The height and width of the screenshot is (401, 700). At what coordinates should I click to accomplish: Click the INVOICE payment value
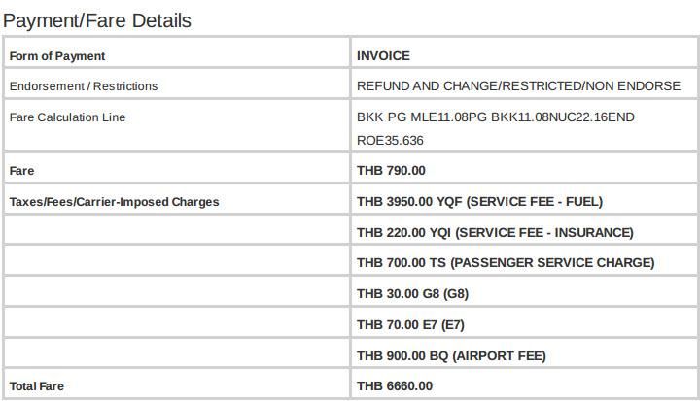383,55
